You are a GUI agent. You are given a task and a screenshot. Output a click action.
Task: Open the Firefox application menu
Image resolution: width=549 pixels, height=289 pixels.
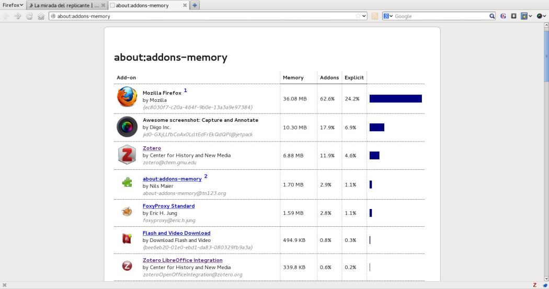click(x=13, y=5)
